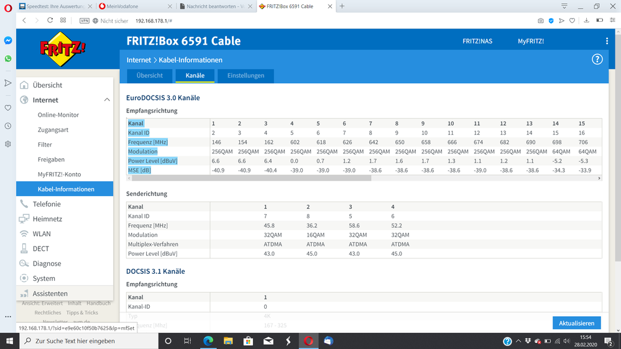Click the Windows taskbar search box
This screenshot has height=349, width=621.
click(x=89, y=341)
